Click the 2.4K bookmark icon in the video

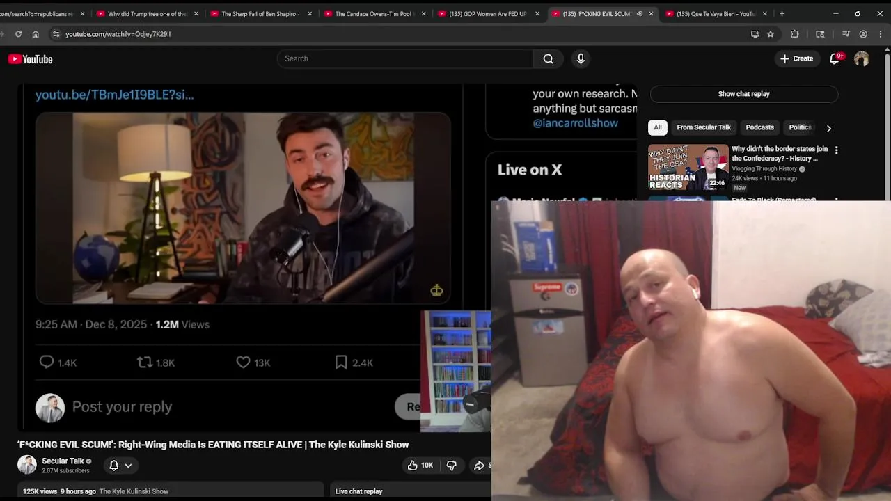(x=341, y=362)
